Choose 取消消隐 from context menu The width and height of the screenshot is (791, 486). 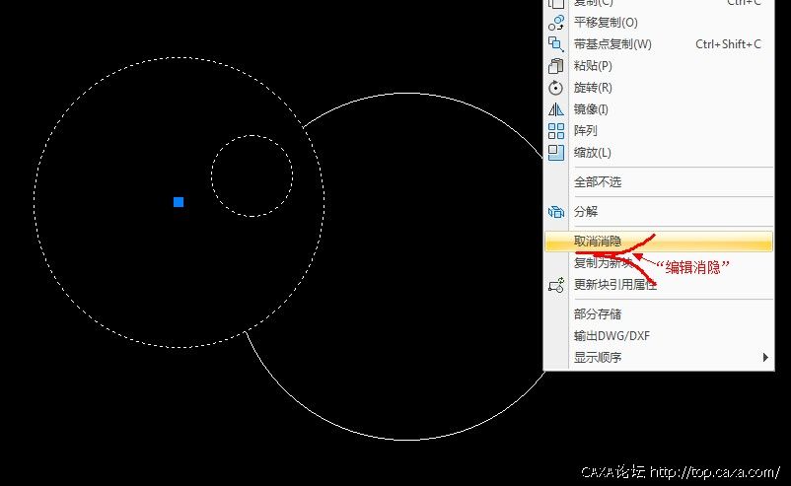pos(598,241)
